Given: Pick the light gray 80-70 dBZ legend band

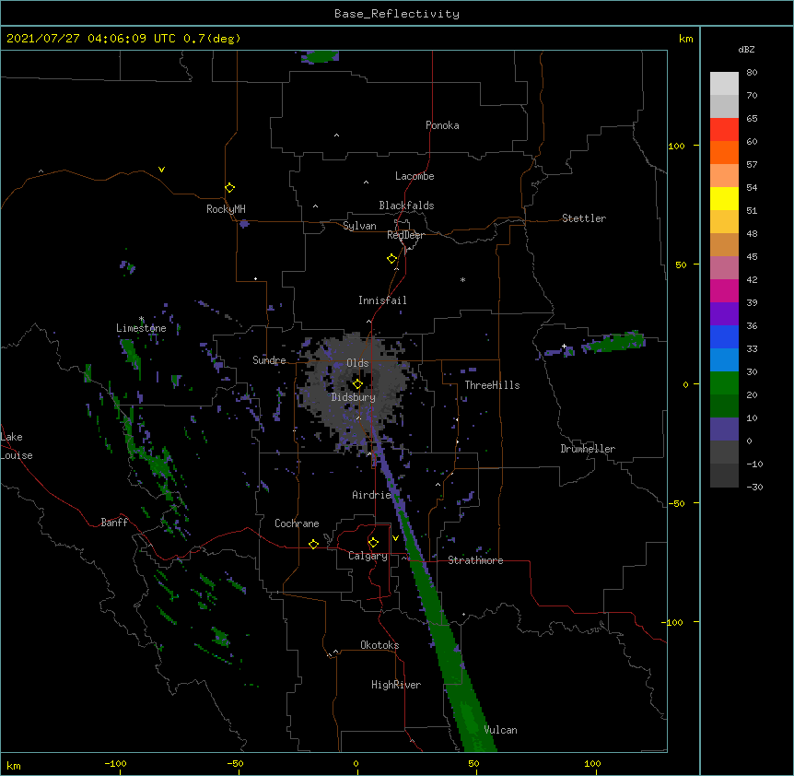Looking at the screenshot, I should point(724,84).
